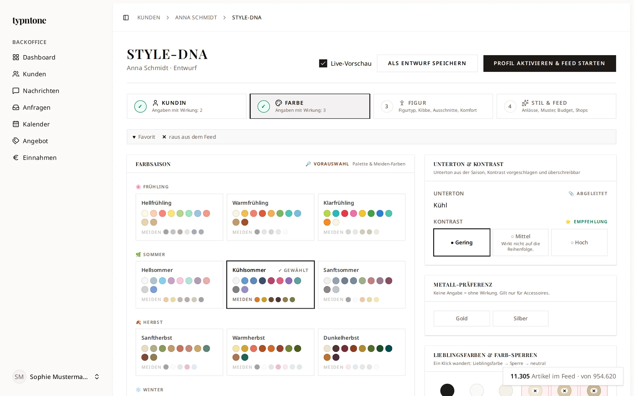The height and width of the screenshot is (396, 634).
Task: Toggle Silber metal preference
Action: click(x=520, y=319)
